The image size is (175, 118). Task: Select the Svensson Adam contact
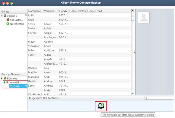coord(80,46)
